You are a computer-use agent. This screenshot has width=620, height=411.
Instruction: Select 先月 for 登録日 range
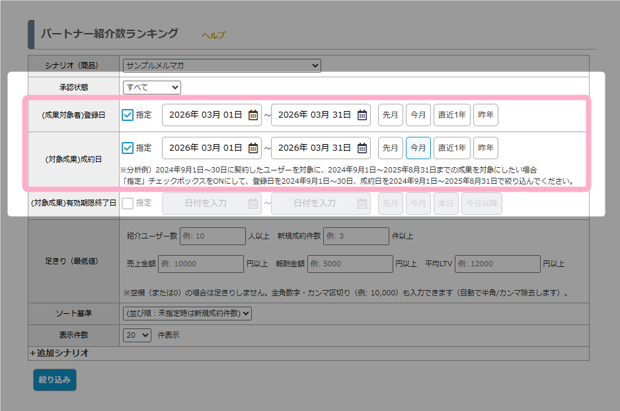coord(391,115)
